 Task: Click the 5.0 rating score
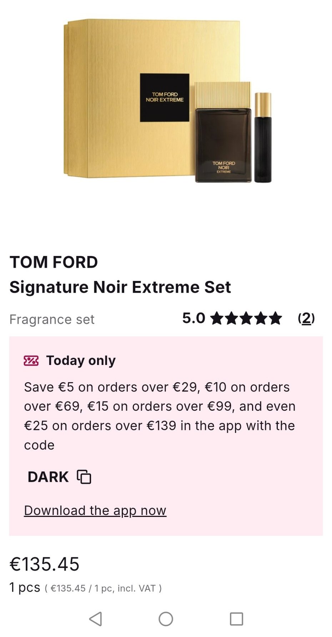pos(193,318)
